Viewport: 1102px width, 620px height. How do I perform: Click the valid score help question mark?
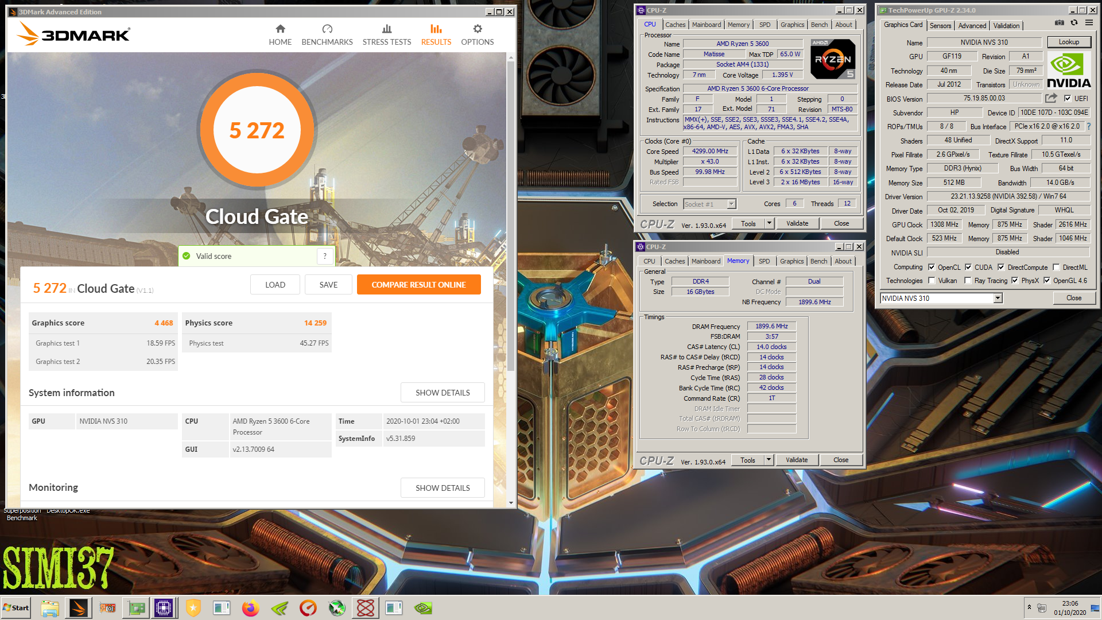pyautogui.click(x=325, y=256)
